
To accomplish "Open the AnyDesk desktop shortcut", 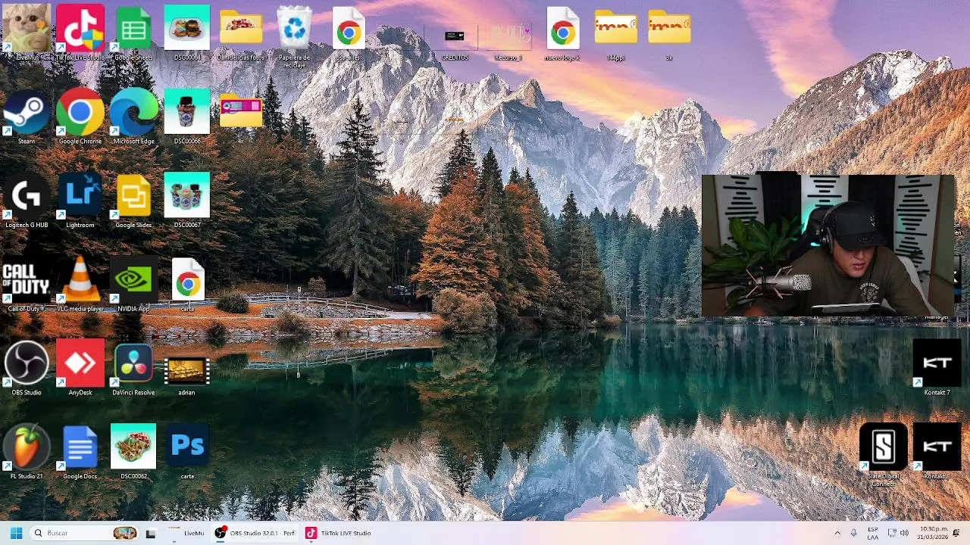I will pyautogui.click(x=80, y=369).
